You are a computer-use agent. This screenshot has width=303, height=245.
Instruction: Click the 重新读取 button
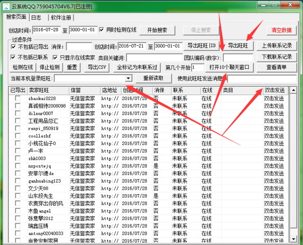point(153,78)
